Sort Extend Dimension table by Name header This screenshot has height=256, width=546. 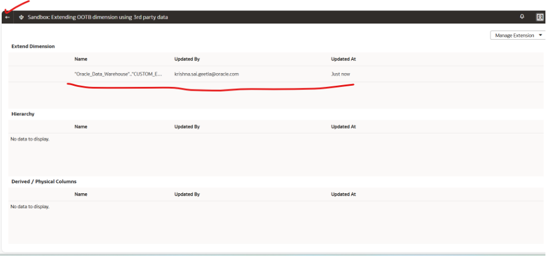tap(81, 59)
